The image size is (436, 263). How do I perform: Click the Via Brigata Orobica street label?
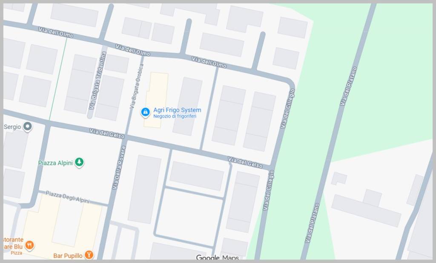(x=137, y=86)
